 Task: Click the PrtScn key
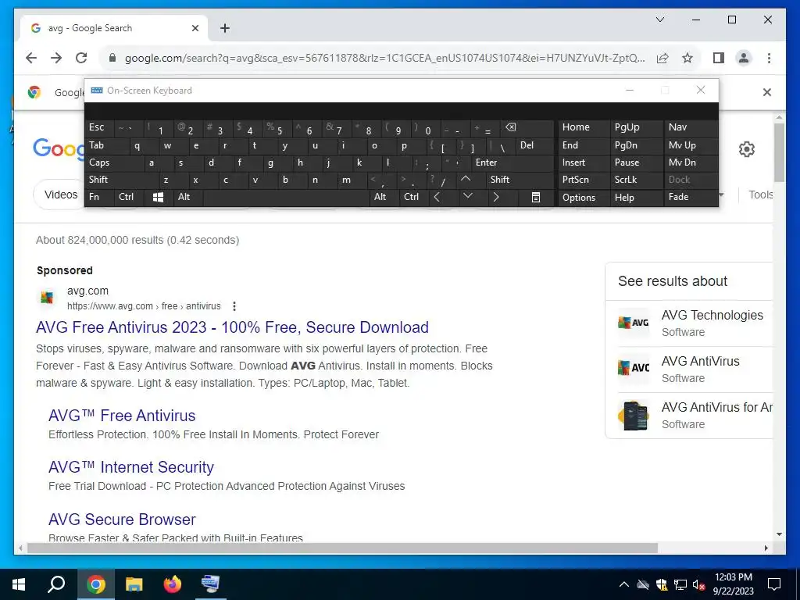584,180
